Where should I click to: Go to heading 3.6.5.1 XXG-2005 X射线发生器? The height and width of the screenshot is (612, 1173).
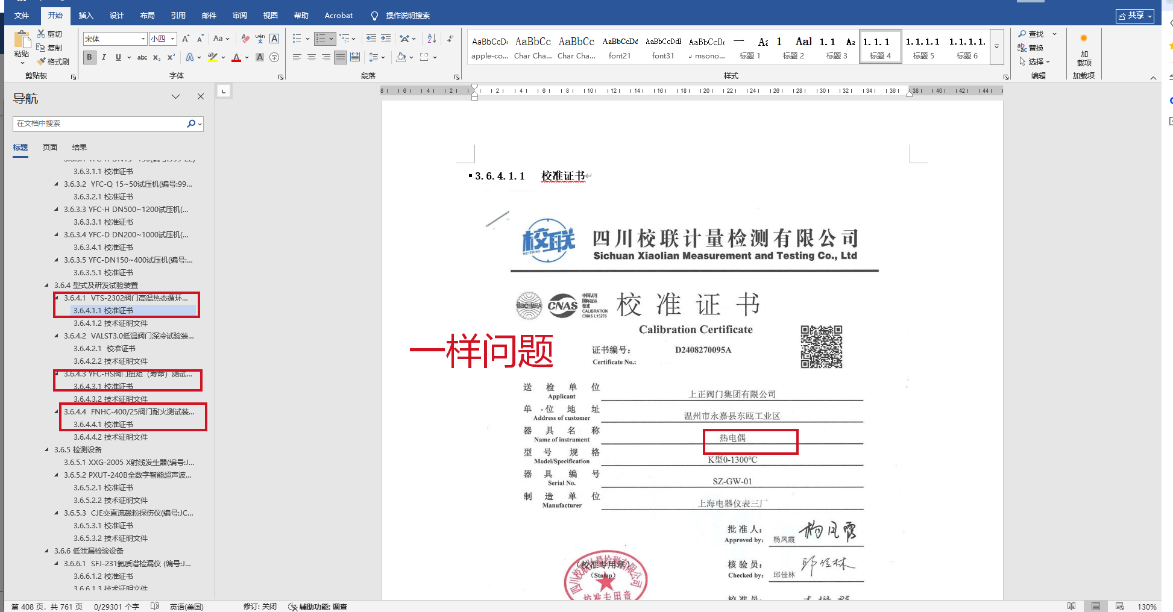[x=129, y=463]
